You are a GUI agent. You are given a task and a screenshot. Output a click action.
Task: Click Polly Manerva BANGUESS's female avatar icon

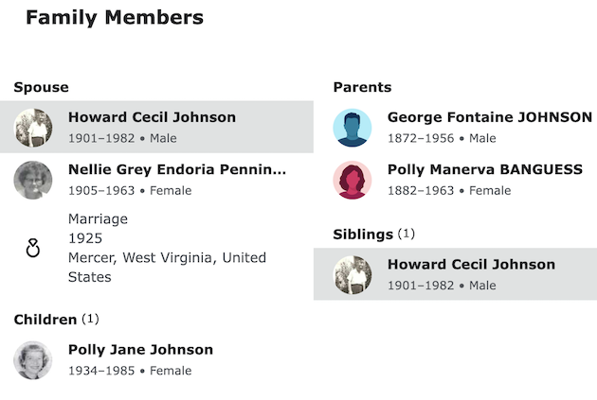tap(353, 180)
